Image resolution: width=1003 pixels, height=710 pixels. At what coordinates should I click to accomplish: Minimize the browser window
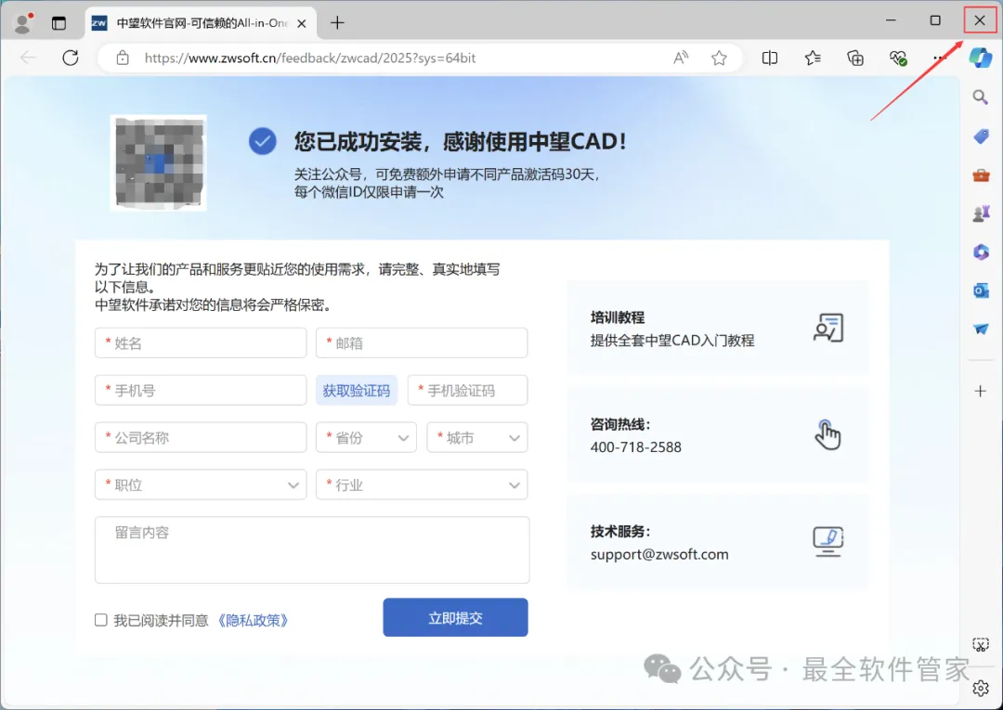(891, 21)
